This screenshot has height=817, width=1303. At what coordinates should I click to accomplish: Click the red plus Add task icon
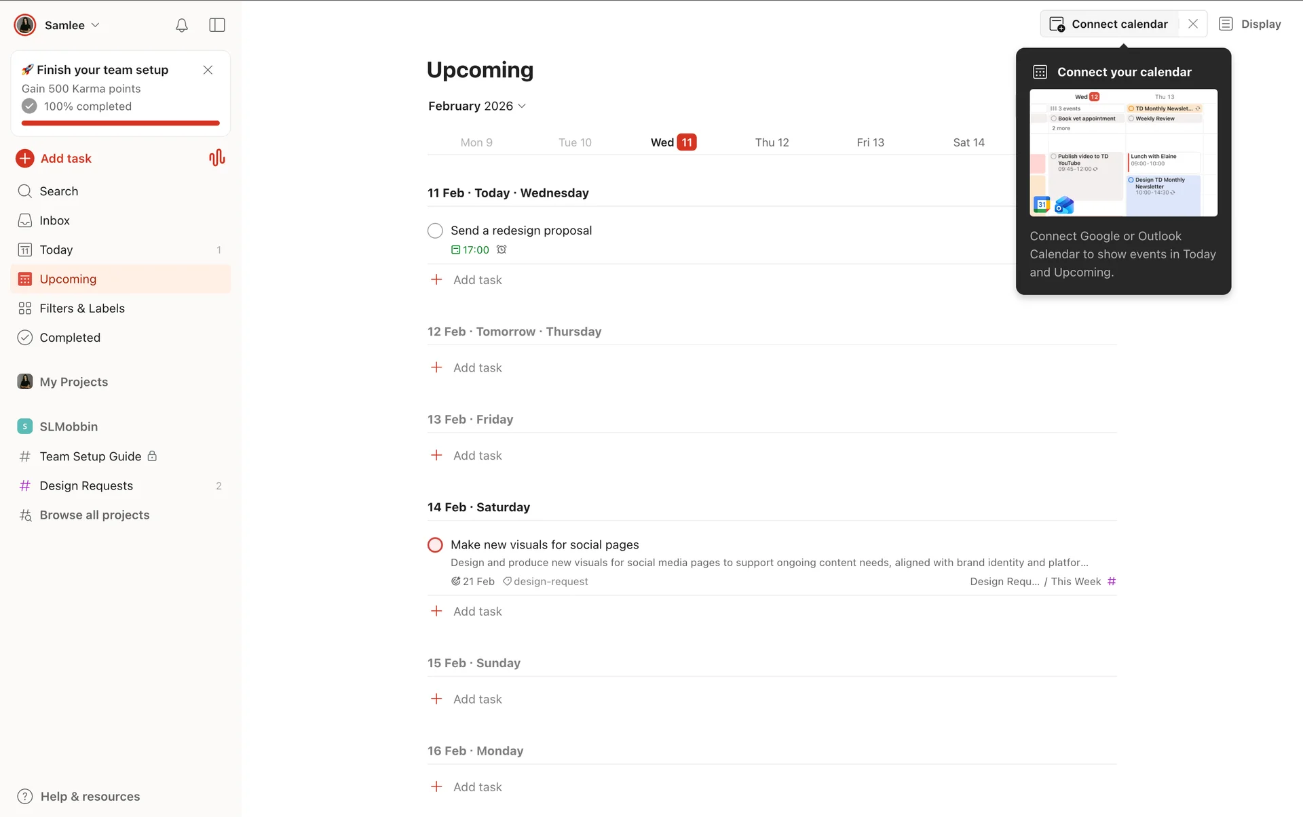click(25, 158)
